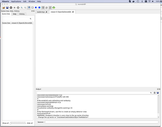Click '/vis/verbose warnings' output line
Screen dimensions: 162x127
pyautogui.click(x=45, y=106)
